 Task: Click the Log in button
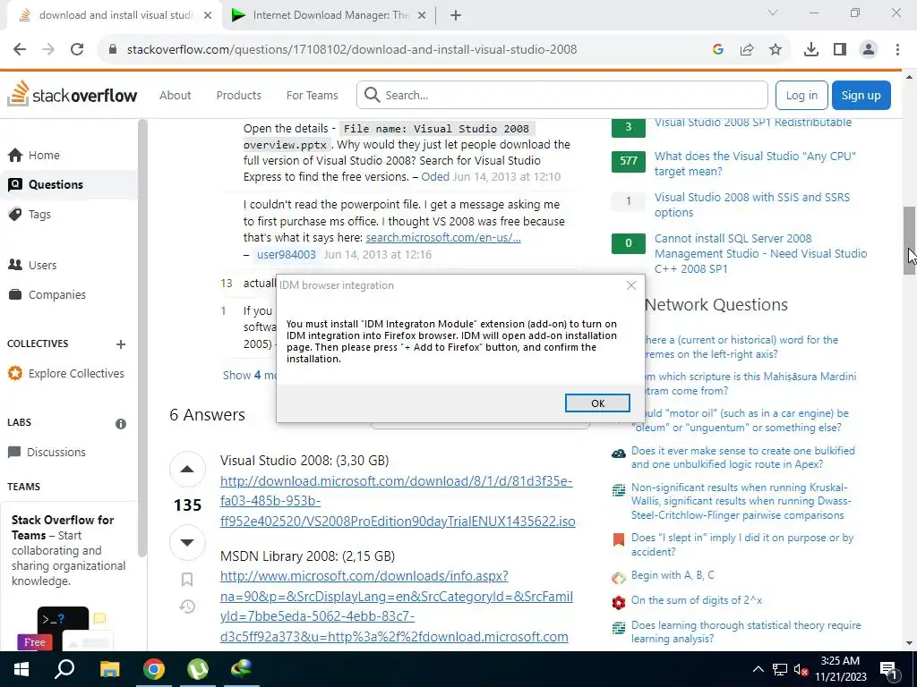[x=801, y=95]
